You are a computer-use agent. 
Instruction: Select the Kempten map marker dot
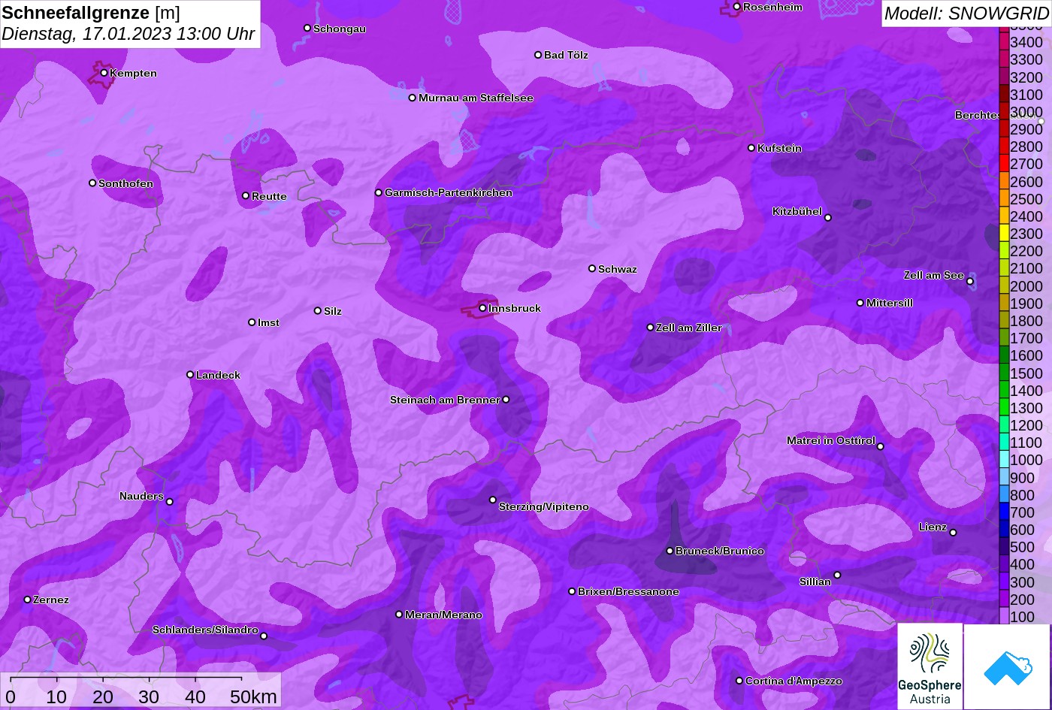click(x=104, y=73)
